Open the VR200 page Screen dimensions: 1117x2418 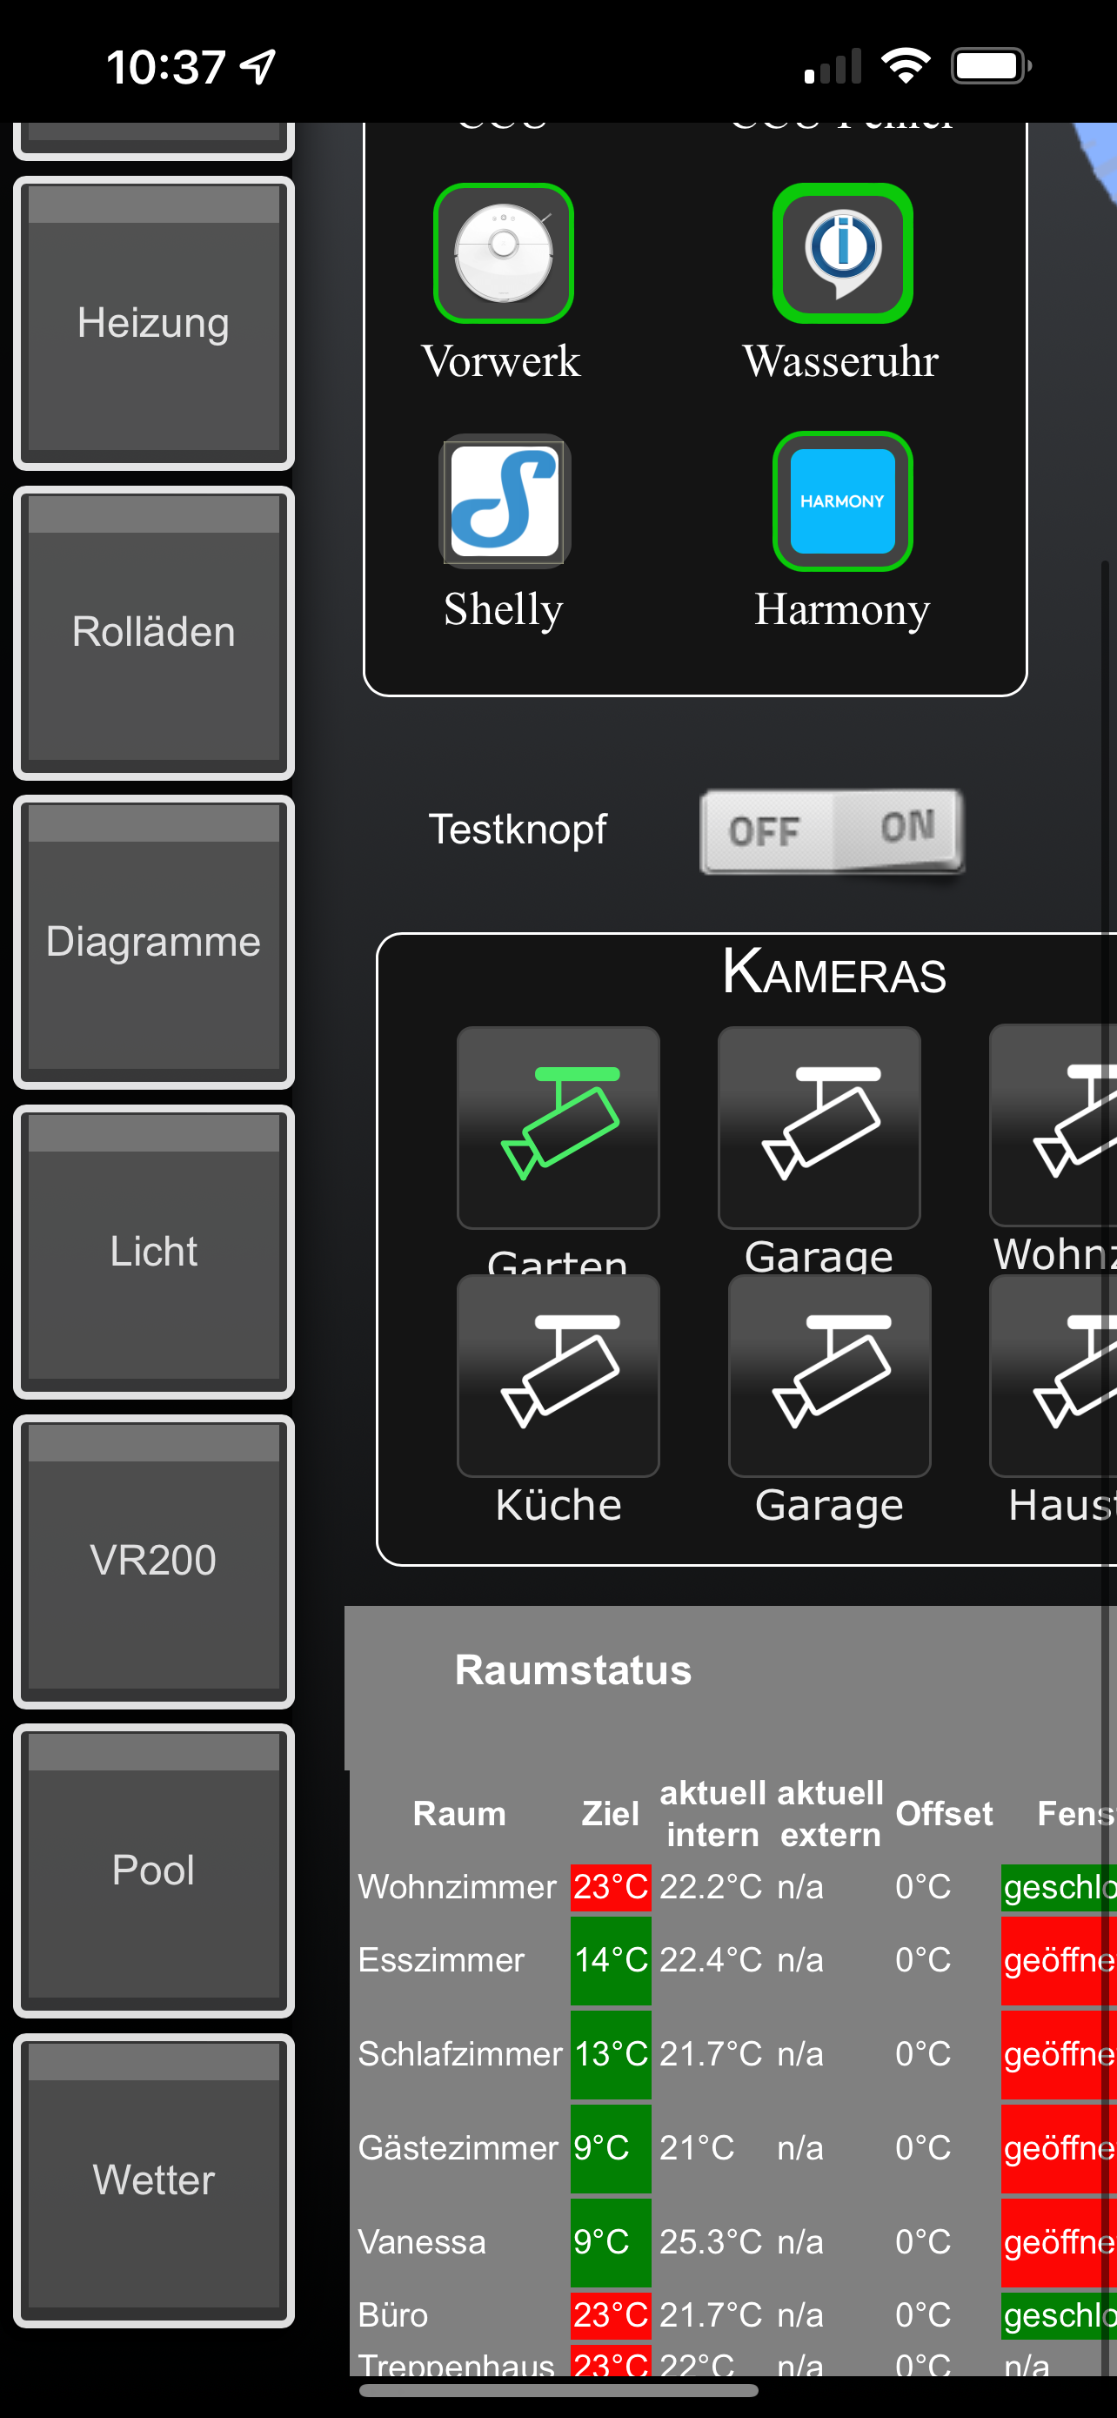pyautogui.click(x=154, y=1561)
